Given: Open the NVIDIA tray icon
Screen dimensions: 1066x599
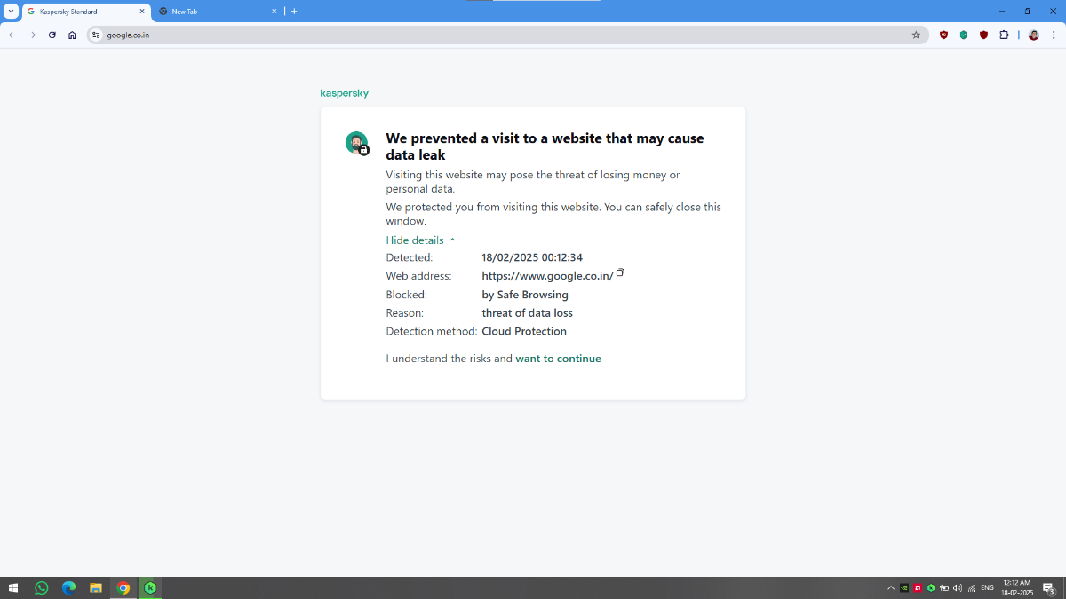Looking at the screenshot, I should 904,587.
